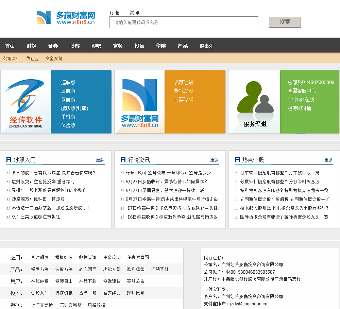Open 学院 in the navigation bar
The image size is (340, 309).
161,46
